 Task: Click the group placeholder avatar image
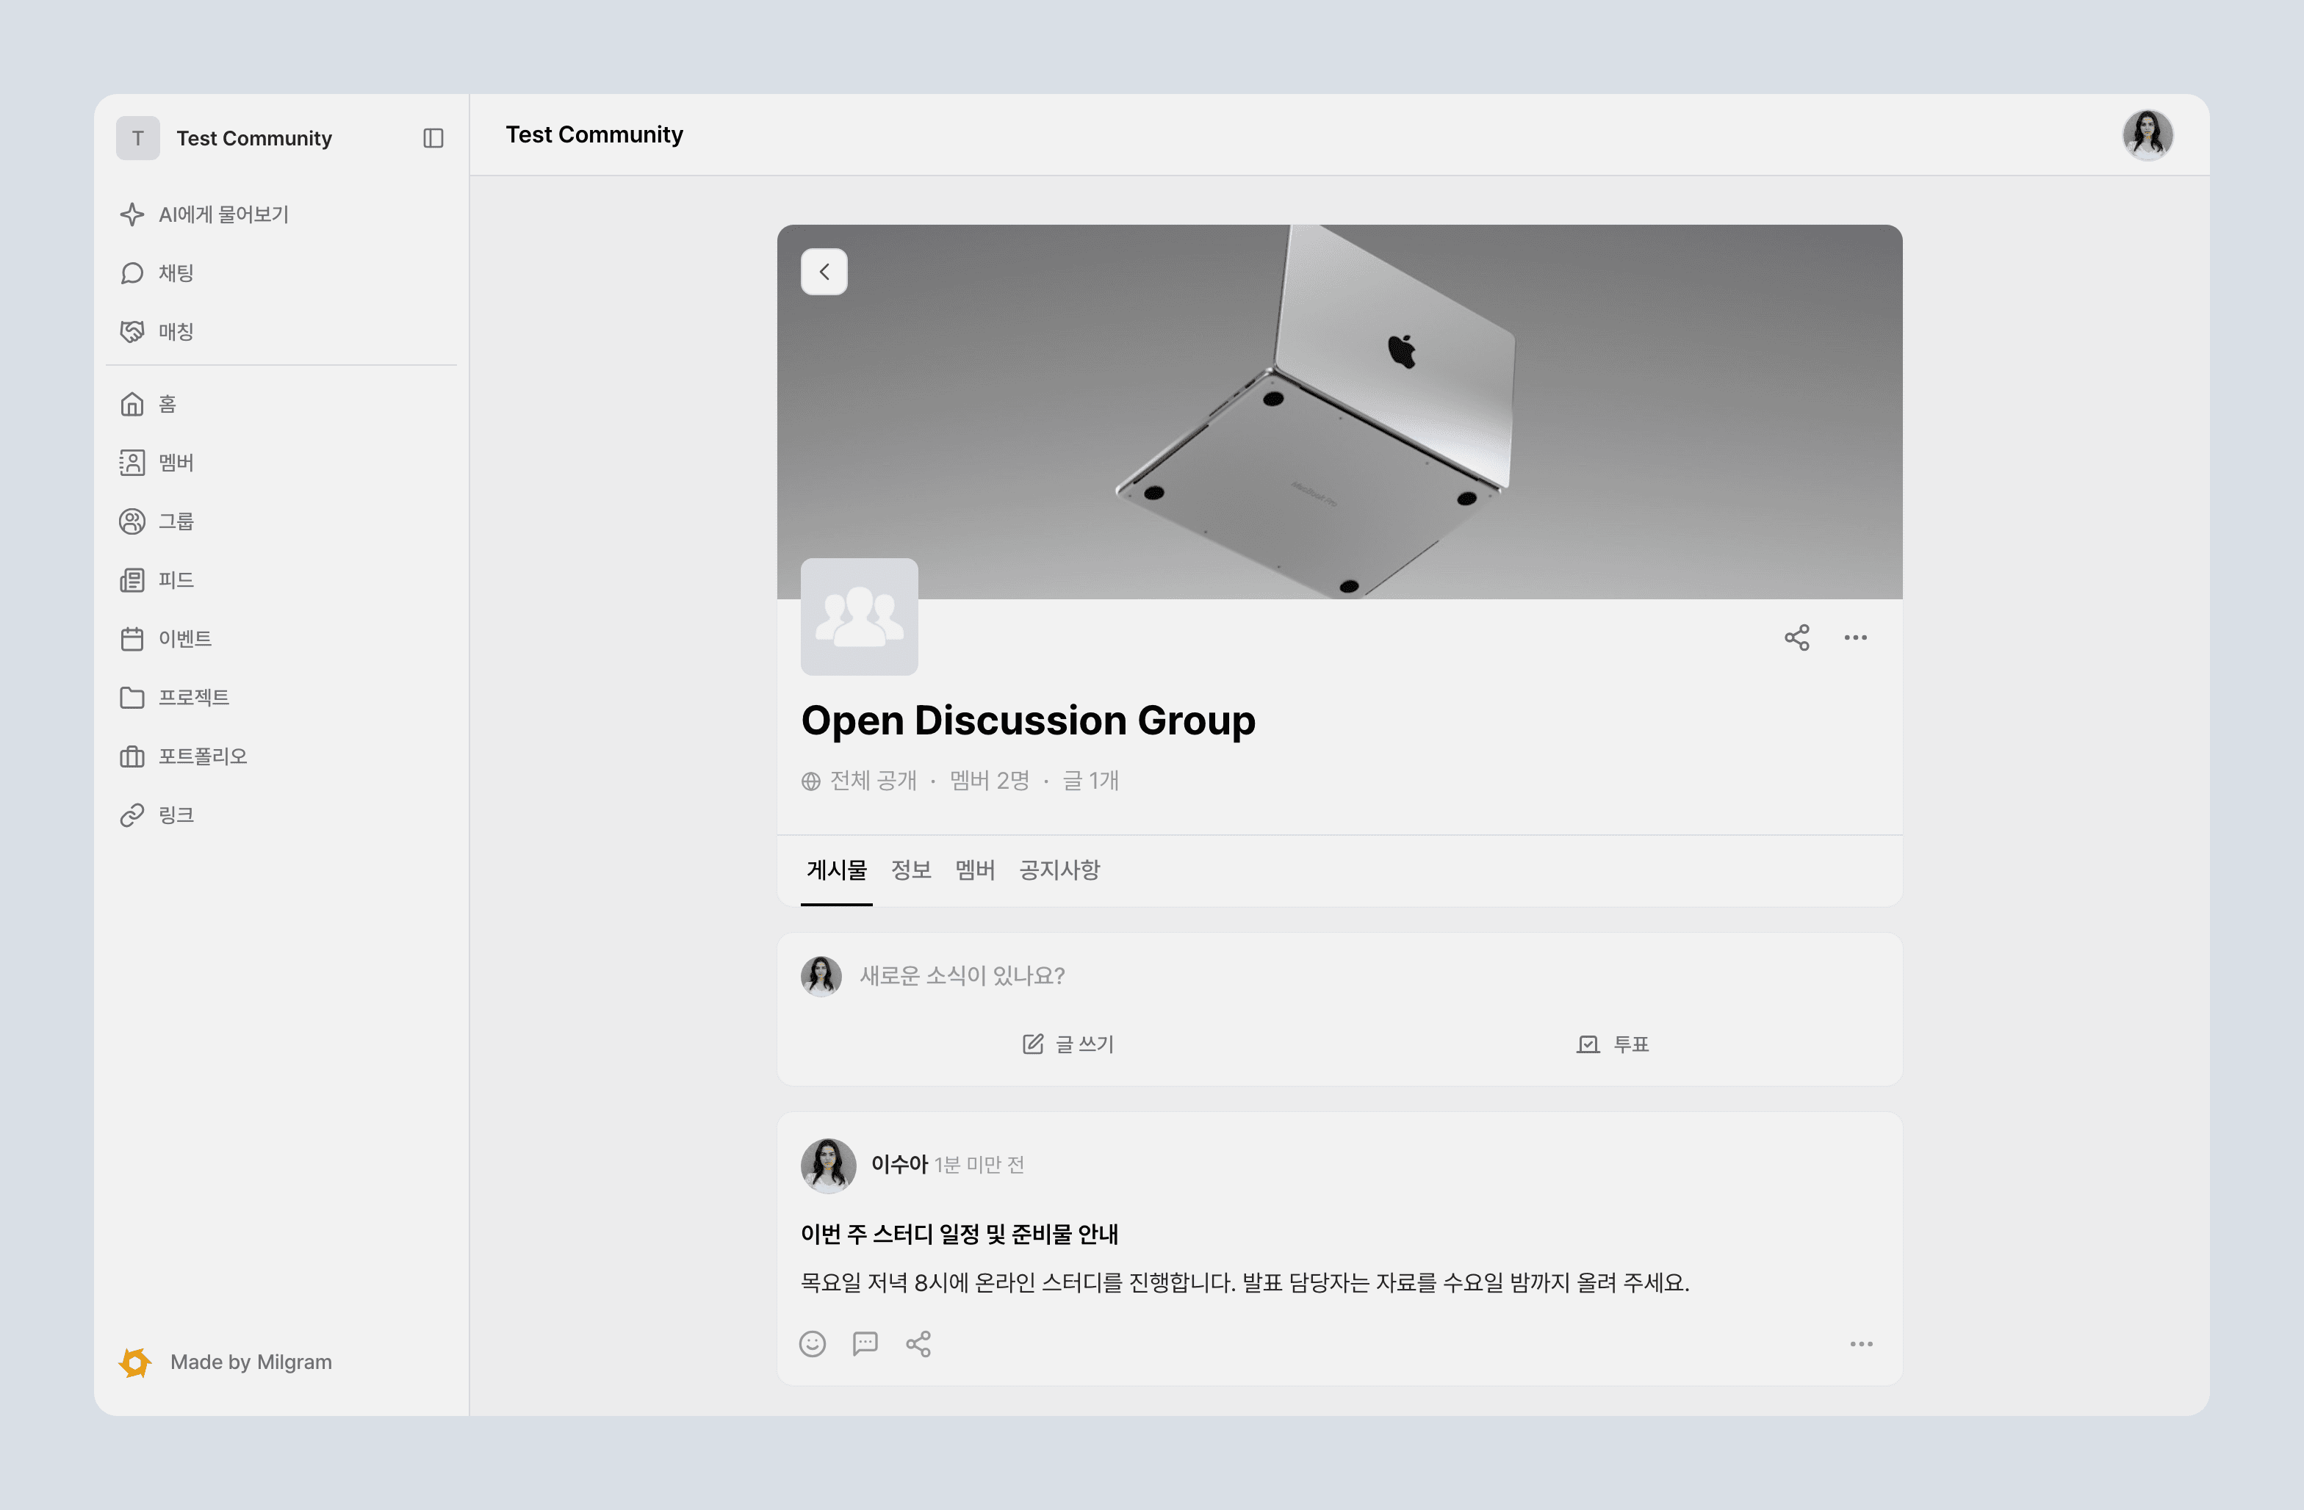pos(860,617)
